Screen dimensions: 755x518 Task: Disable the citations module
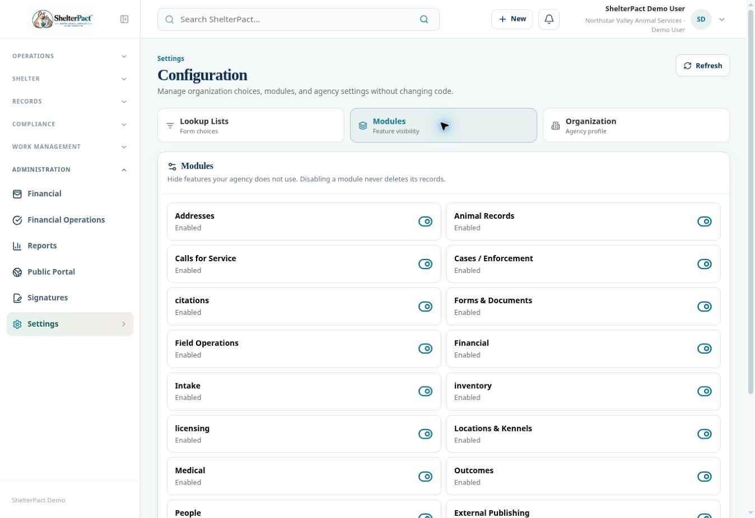pyautogui.click(x=425, y=307)
